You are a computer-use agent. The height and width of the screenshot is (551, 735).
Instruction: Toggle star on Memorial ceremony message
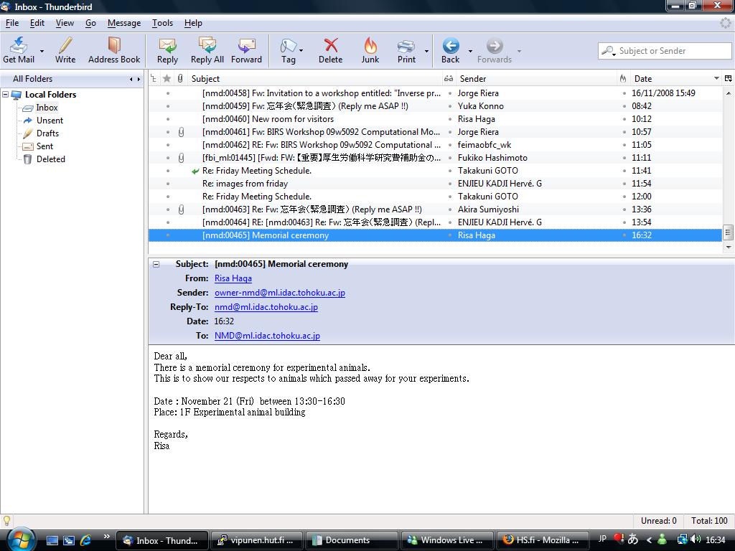167,235
